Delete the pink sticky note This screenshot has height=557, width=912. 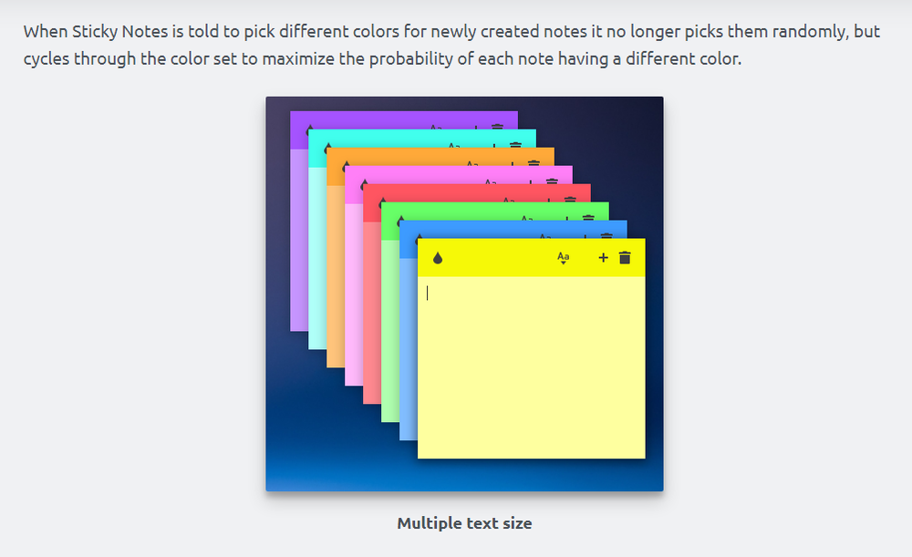[552, 182]
